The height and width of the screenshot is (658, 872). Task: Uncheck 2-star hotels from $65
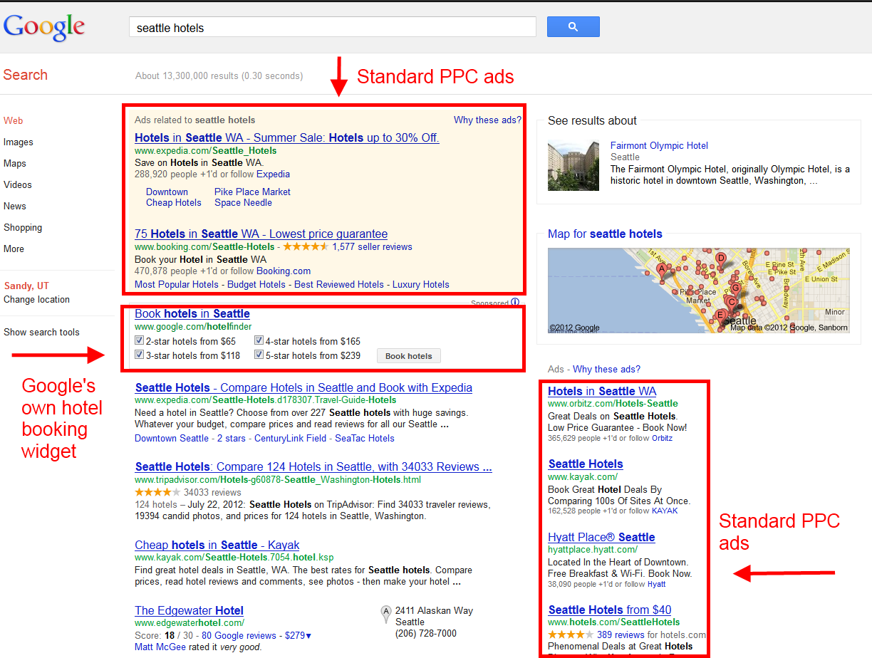(140, 341)
